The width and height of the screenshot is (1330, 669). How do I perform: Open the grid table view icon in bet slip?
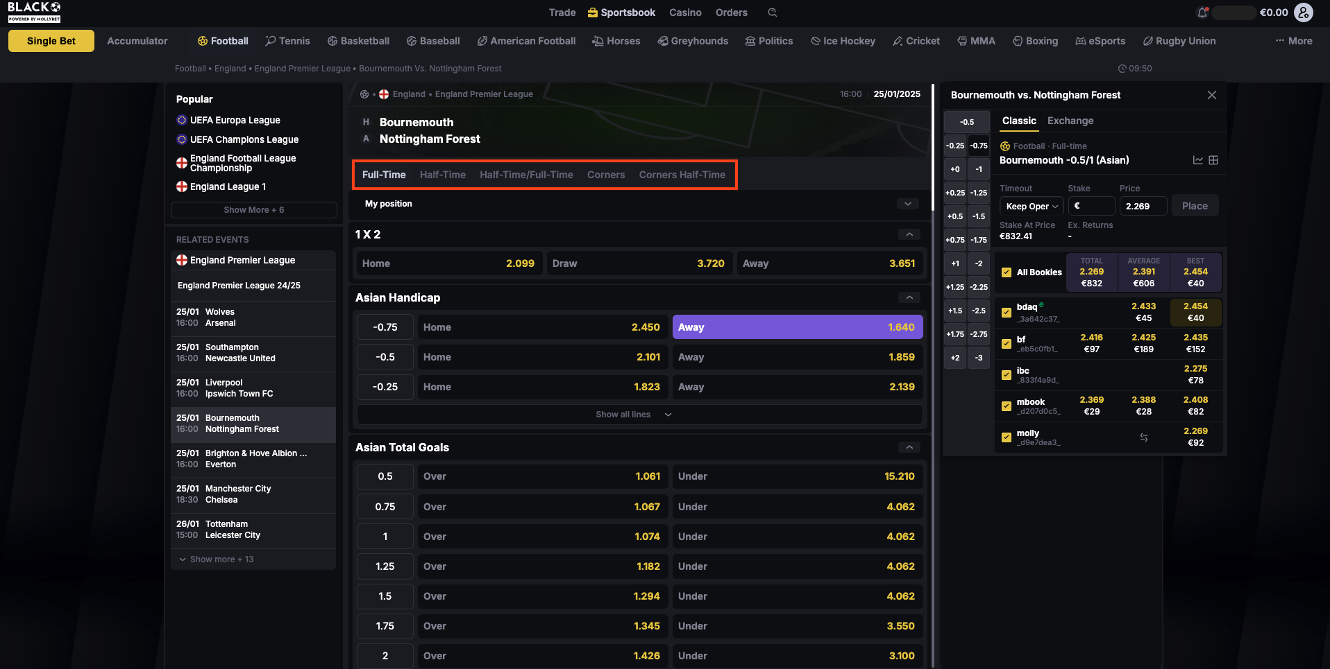(1213, 160)
